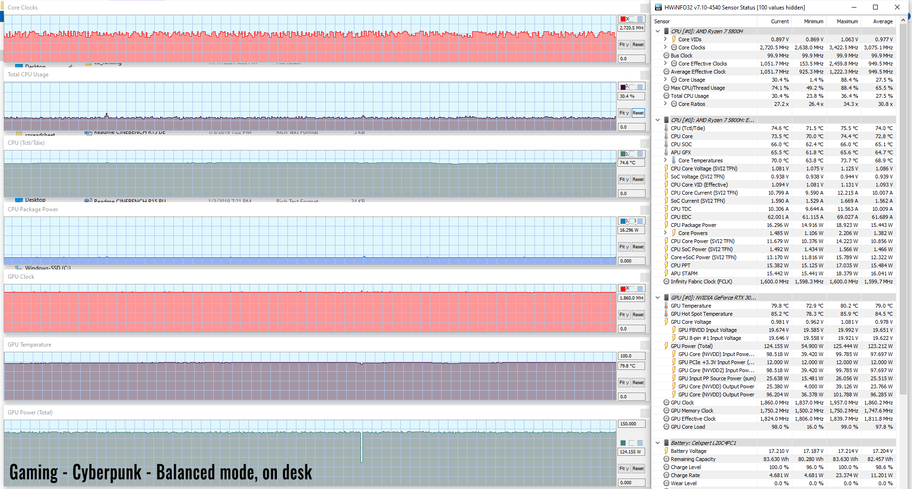Click the Maximum column header
This screenshot has width=912, height=489.
(847, 21)
